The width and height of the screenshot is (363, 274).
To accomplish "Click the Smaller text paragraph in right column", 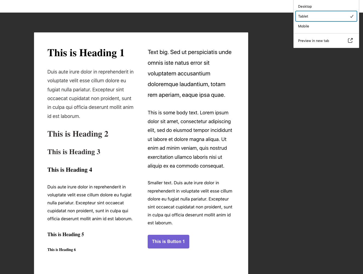I will click(x=190, y=203).
